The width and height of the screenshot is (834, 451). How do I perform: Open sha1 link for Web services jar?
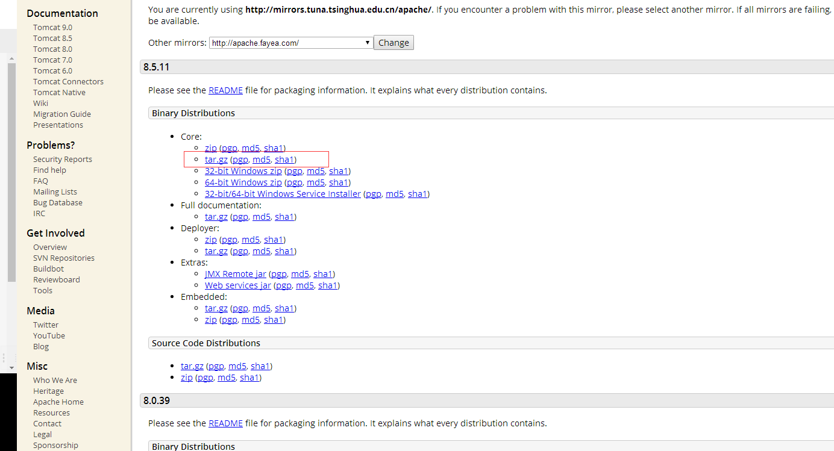(328, 285)
